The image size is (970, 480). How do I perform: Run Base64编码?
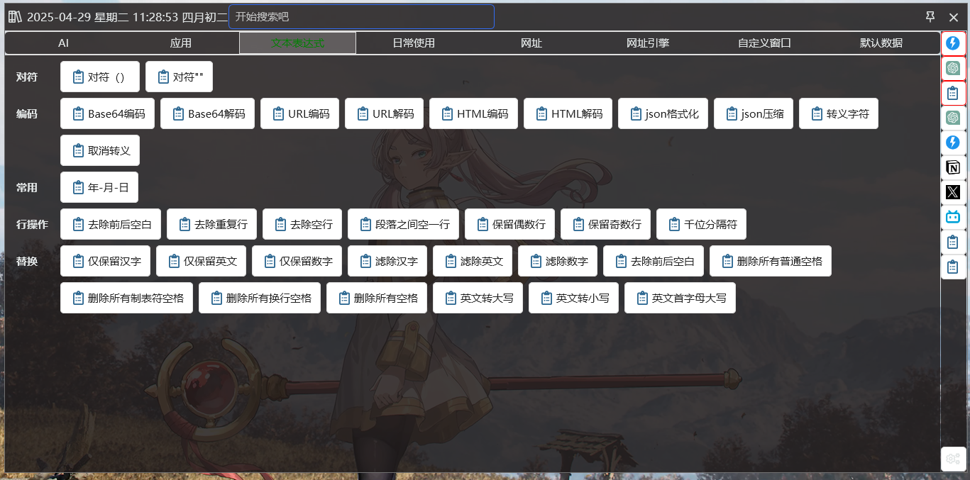coord(108,113)
